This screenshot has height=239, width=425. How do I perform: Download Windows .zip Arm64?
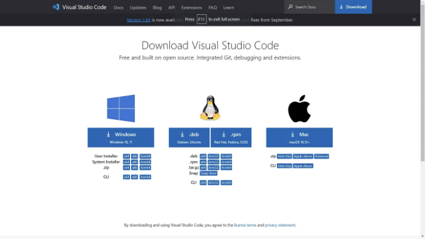145,167
